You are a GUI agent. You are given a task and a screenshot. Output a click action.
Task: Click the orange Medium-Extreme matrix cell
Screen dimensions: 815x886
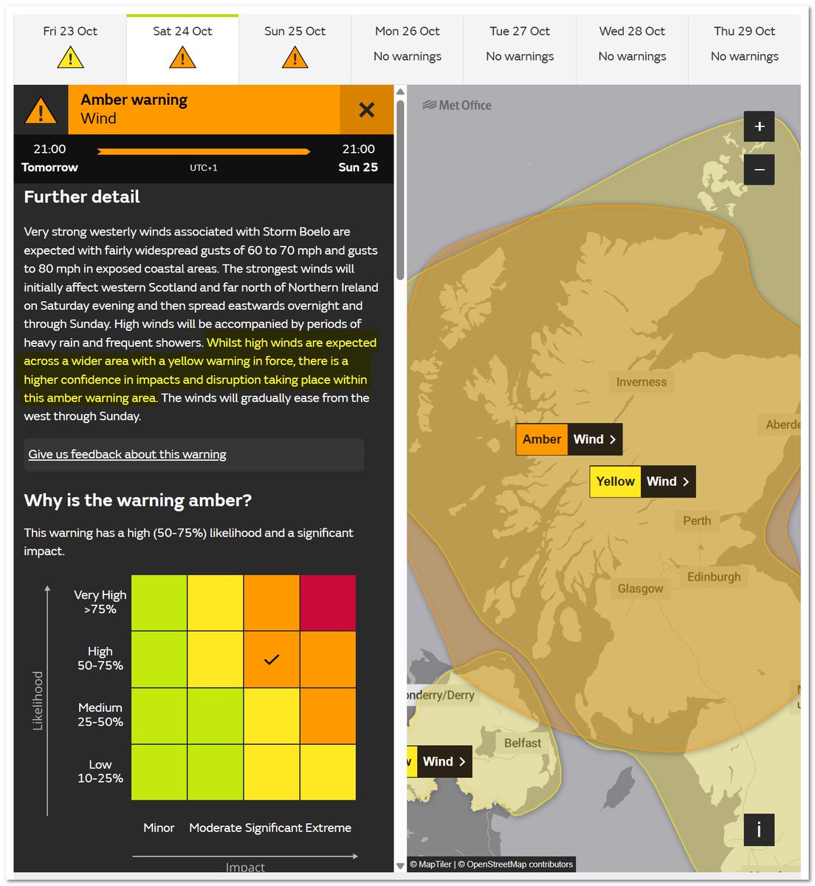tap(328, 716)
